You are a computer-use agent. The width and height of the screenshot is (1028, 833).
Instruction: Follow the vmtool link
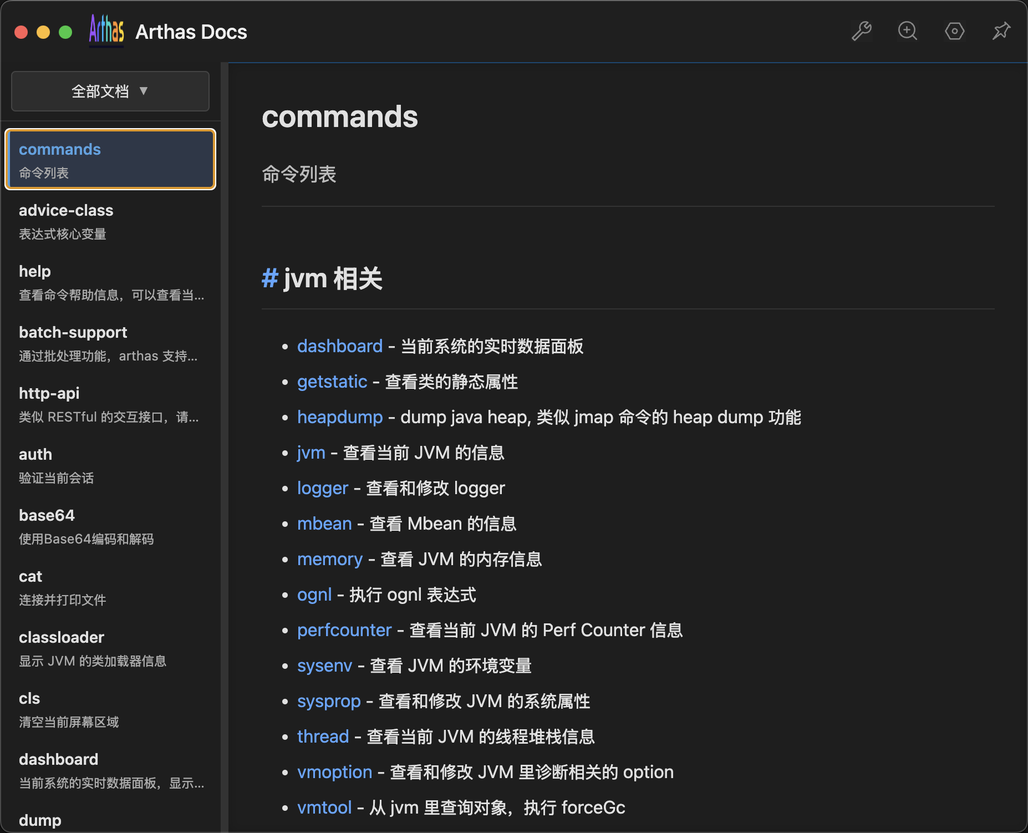coord(324,807)
